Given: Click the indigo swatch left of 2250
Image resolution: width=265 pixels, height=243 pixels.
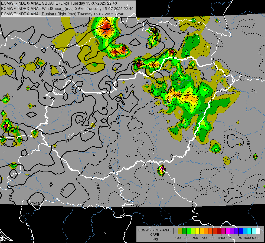Looking at the screenshot, I should [237, 231].
